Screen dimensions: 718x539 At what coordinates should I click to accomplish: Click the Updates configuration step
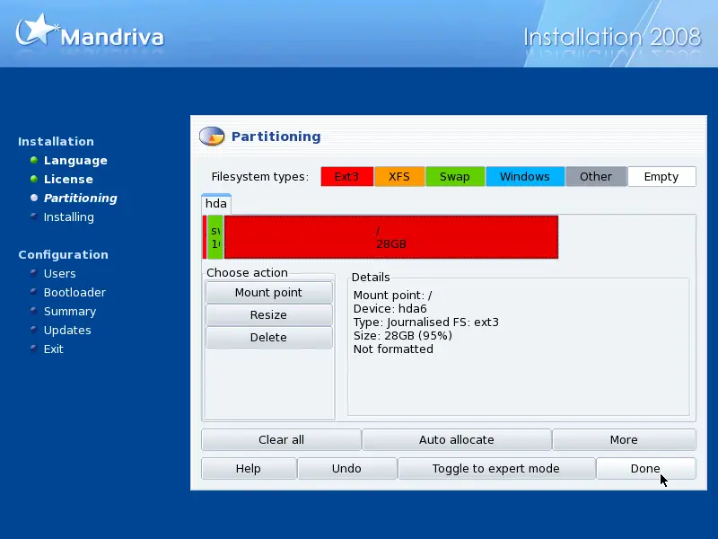pos(67,330)
